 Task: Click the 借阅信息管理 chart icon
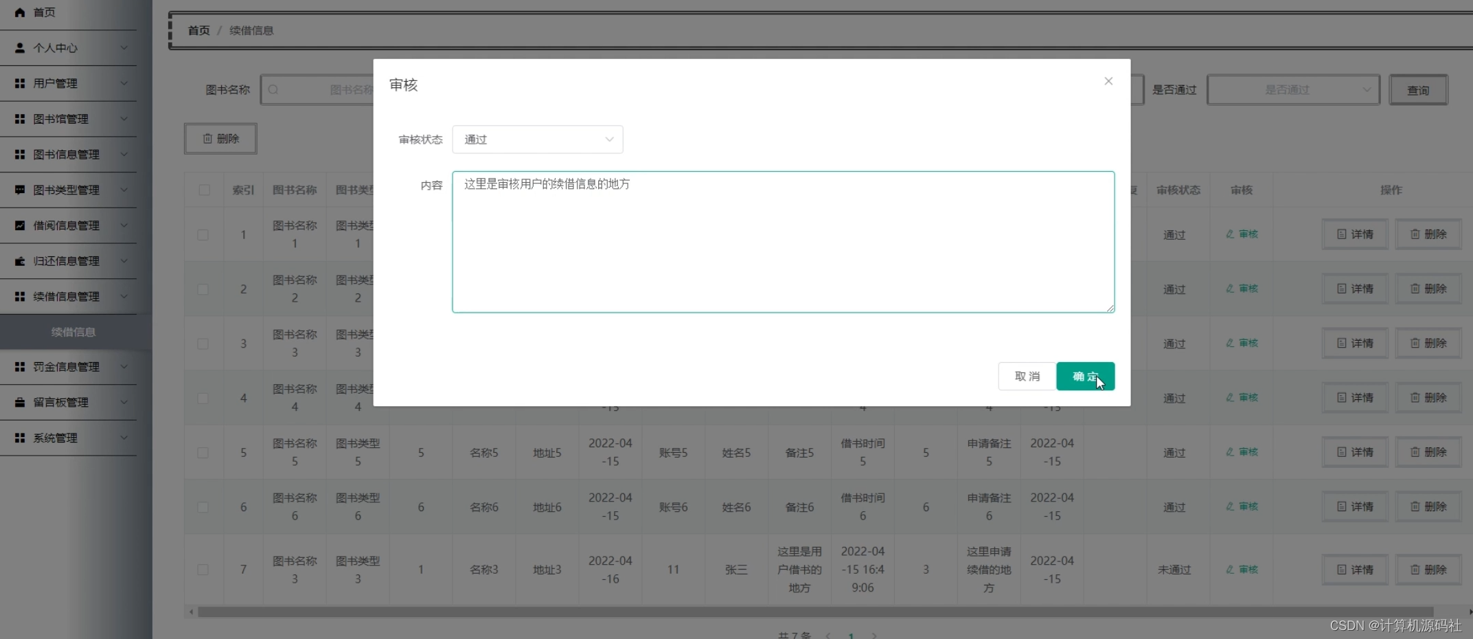pos(20,225)
